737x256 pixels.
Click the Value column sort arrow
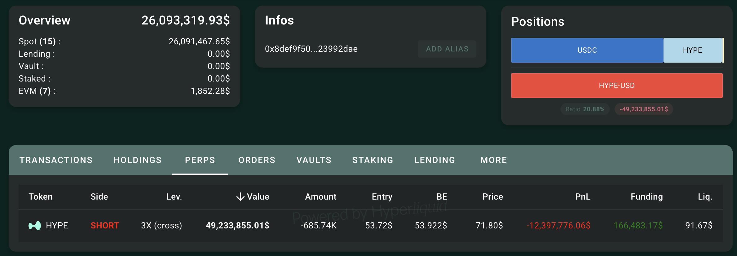(240, 197)
